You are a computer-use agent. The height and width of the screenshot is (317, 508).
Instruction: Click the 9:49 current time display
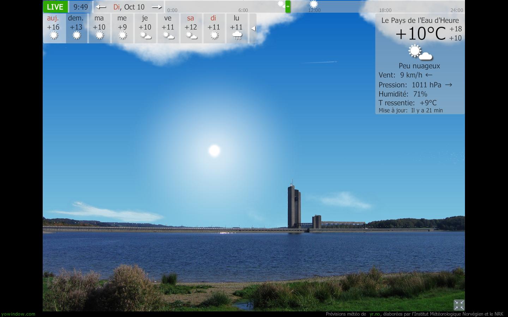click(x=80, y=7)
